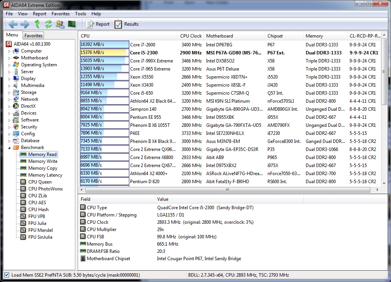Select the CPU Queen benchmark
The image size is (391, 282).
point(40,182)
